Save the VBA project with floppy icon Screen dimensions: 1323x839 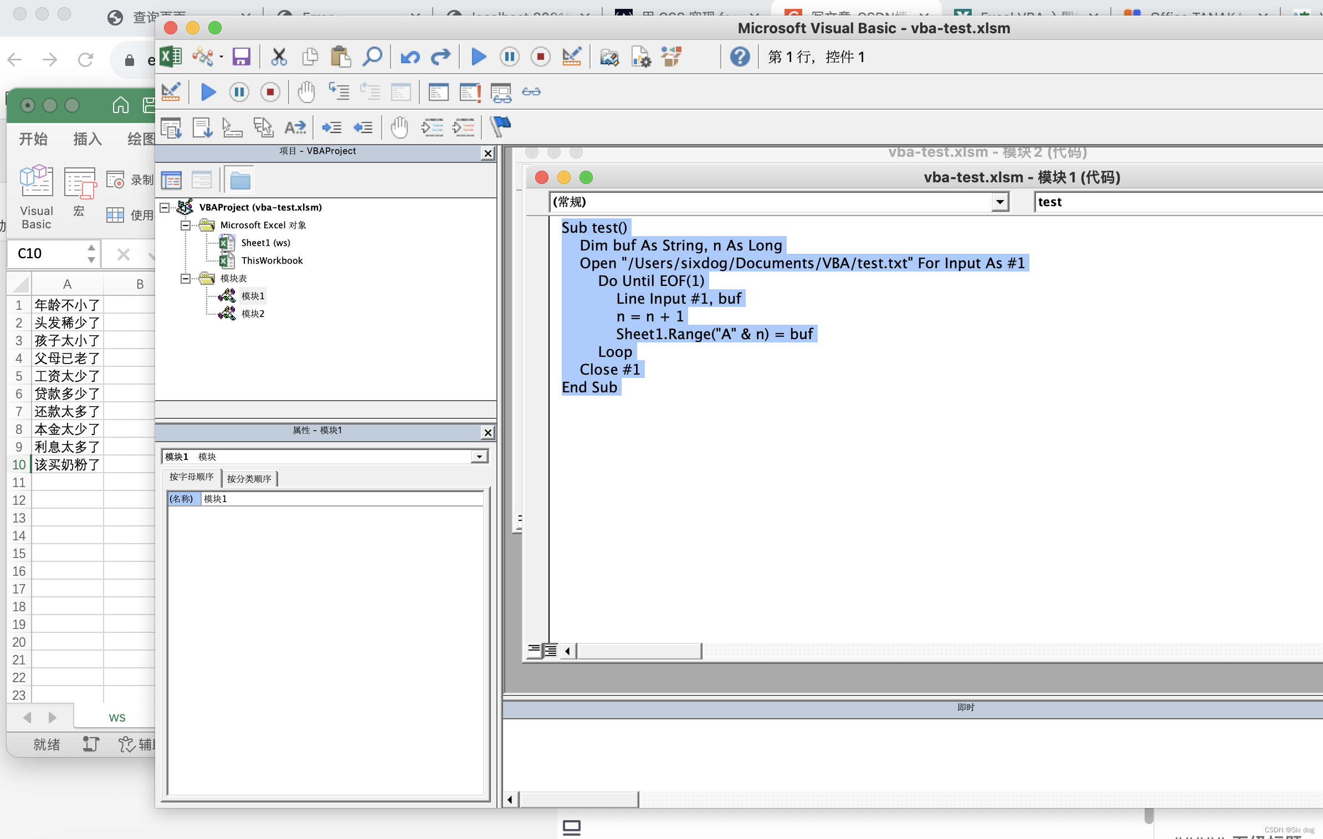click(x=241, y=57)
